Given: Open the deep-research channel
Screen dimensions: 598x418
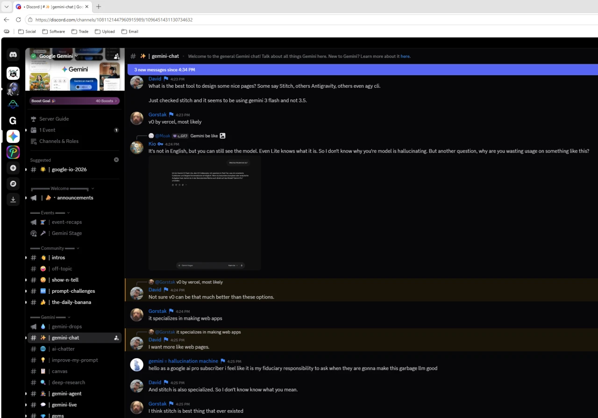Looking at the screenshot, I should tap(75, 383).
